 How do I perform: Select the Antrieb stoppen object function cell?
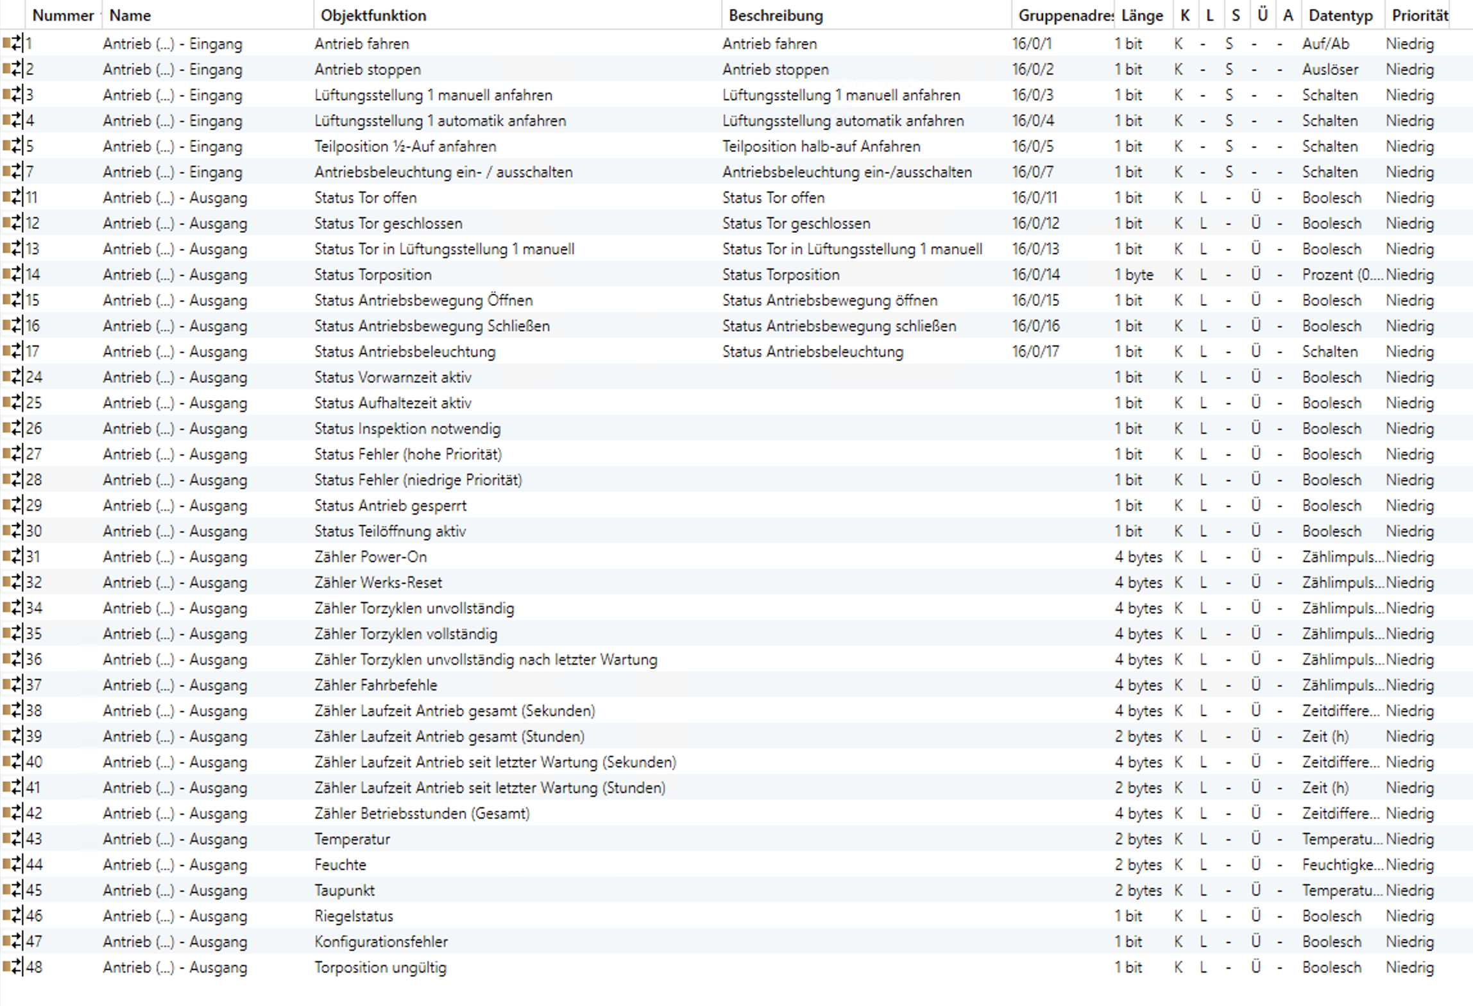click(368, 69)
